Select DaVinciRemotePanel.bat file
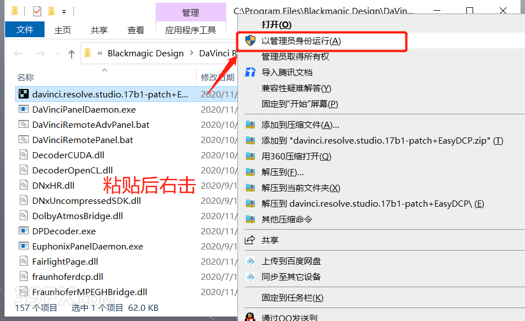Screen dimensions: 525x321 click(82, 140)
